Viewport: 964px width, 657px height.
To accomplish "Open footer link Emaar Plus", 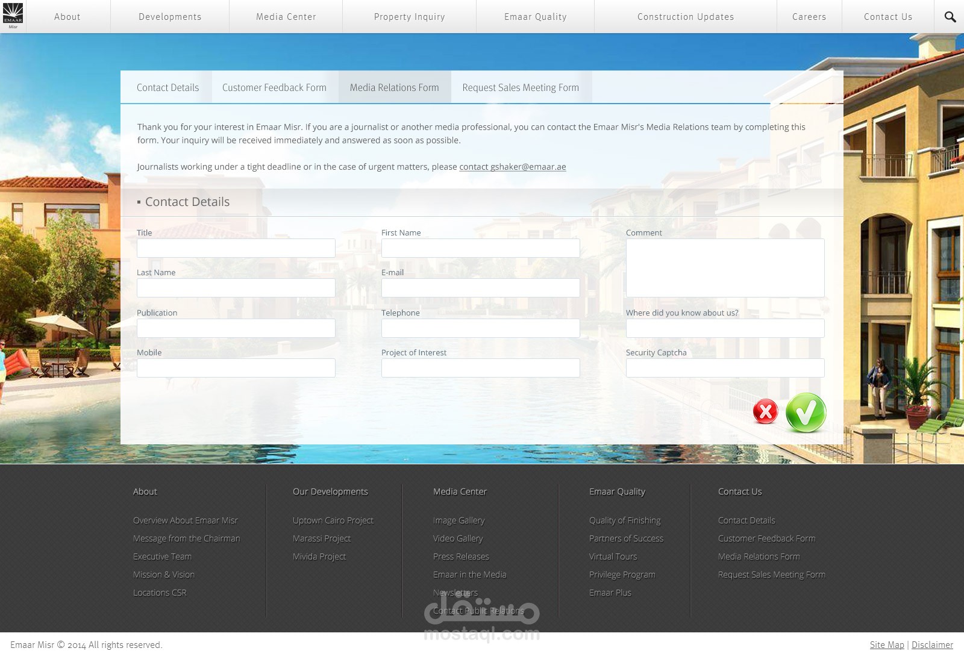I will [x=610, y=593].
